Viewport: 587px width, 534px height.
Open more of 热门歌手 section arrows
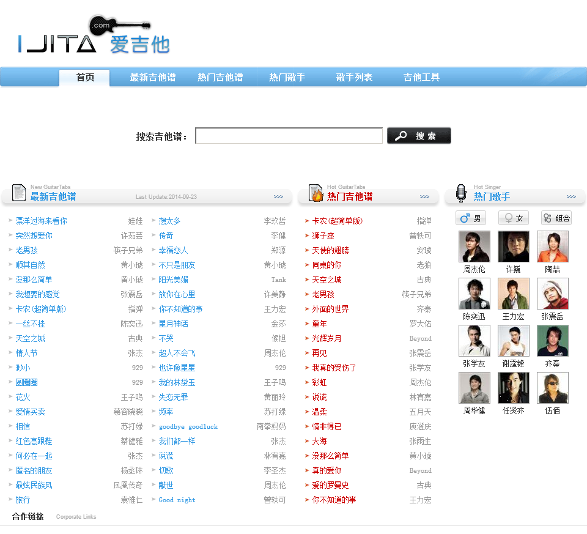click(571, 196)
